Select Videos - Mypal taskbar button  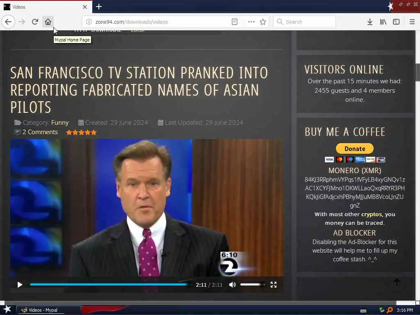coord(49,310)
